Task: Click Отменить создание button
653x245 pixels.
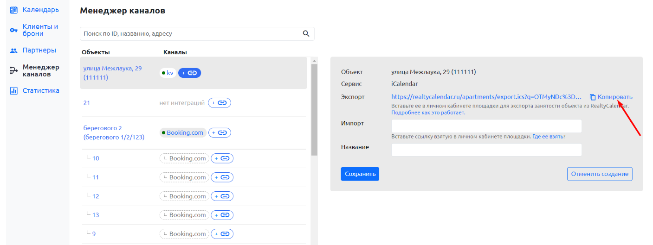Action: click(600, 174)
